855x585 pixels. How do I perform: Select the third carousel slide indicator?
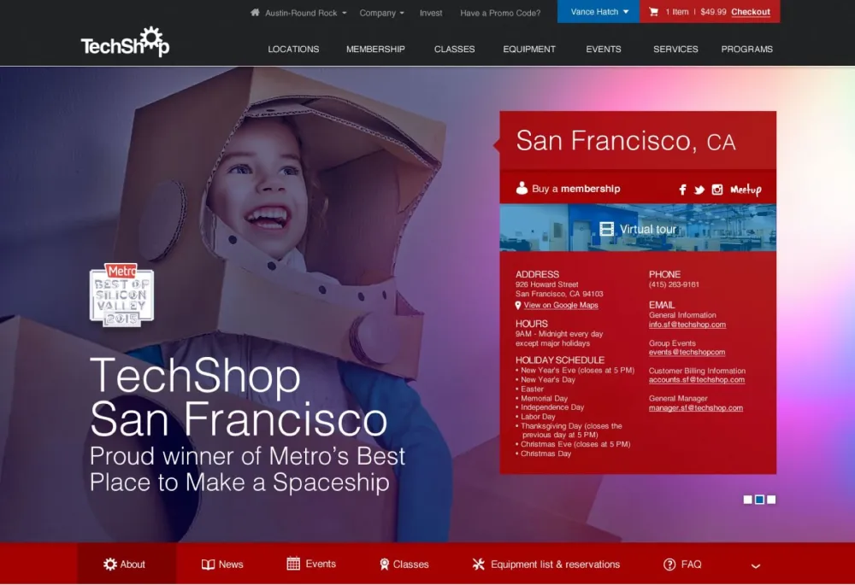pyautogui.click(x=771, y=500)
